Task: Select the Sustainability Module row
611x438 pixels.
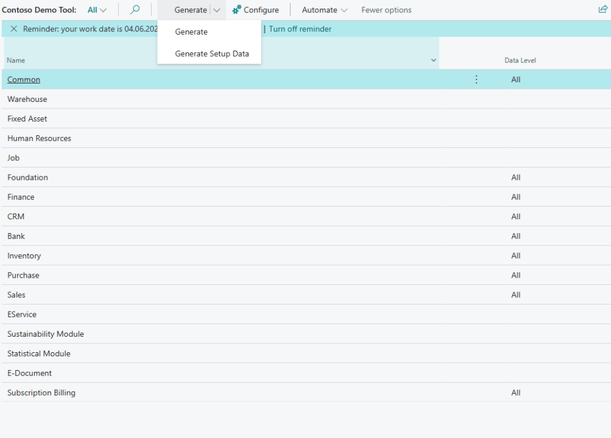Action: (x=45, y=334)
